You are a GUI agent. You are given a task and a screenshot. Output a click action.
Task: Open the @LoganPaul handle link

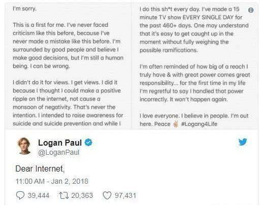tap(59, 152)
